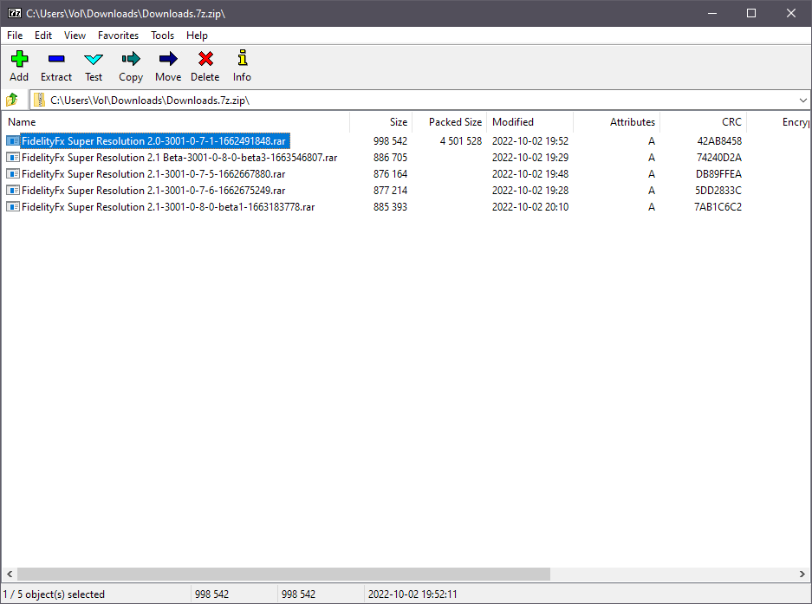Click size value 886 705
This screenshot has height=604, width=812.
pos(391,158)
